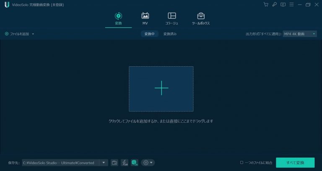Expand the save path dropdown arrow
The image size is (322, 171).
point(104,163)
